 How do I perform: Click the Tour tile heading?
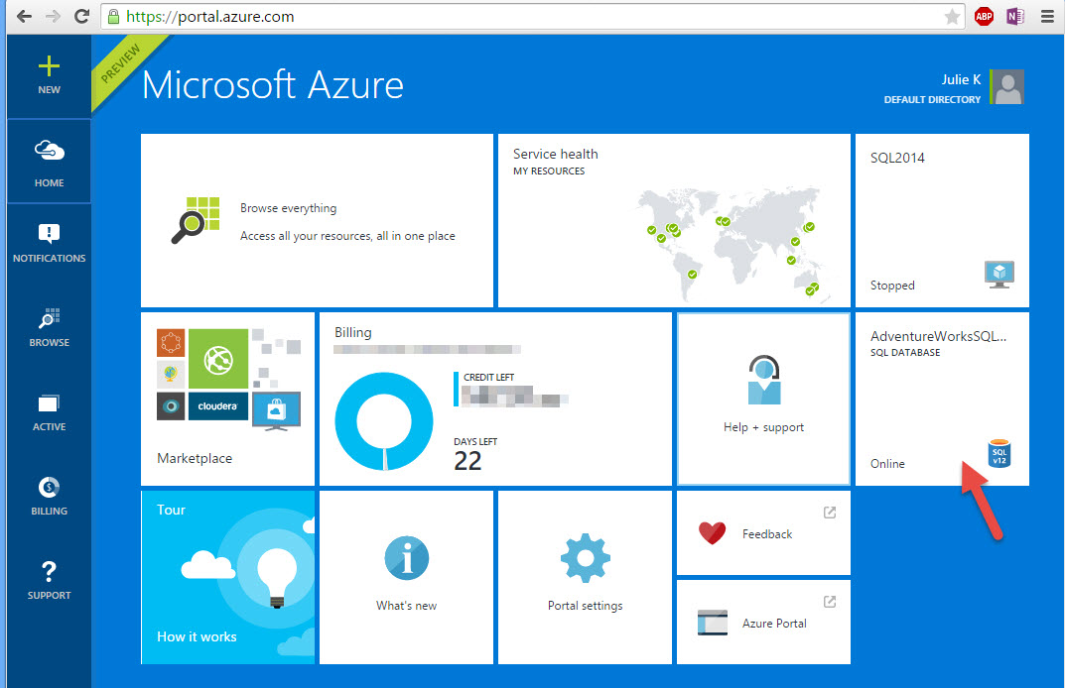(171, 510)
